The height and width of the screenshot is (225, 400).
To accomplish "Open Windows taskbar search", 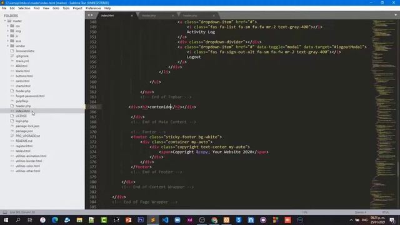I will pos(18,220).
